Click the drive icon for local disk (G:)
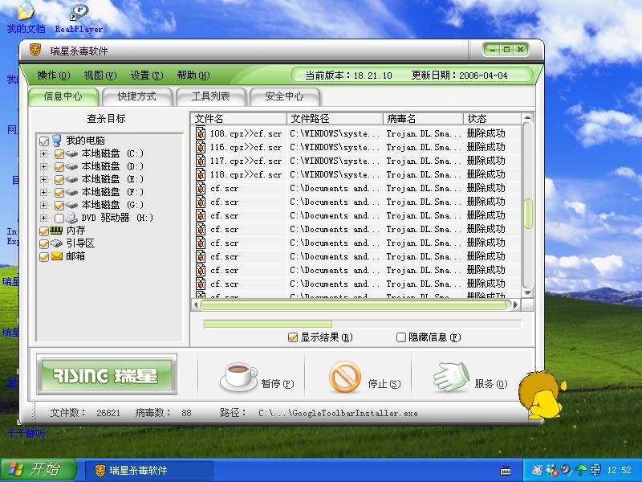 71,205
